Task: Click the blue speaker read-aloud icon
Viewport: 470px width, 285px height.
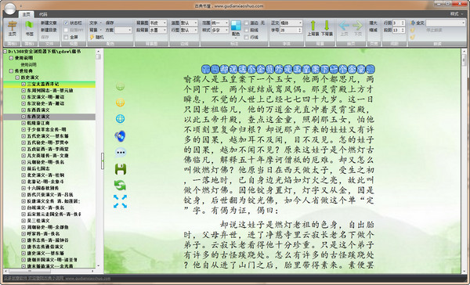Action: pos(120,136)
